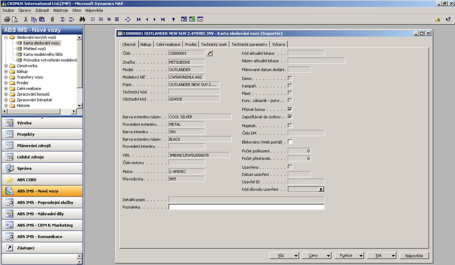Image resolution: width=455 pixels, height=265 pixels.
Task: Click the Sort A-Z toolbar icon
Action: point(128,19)
